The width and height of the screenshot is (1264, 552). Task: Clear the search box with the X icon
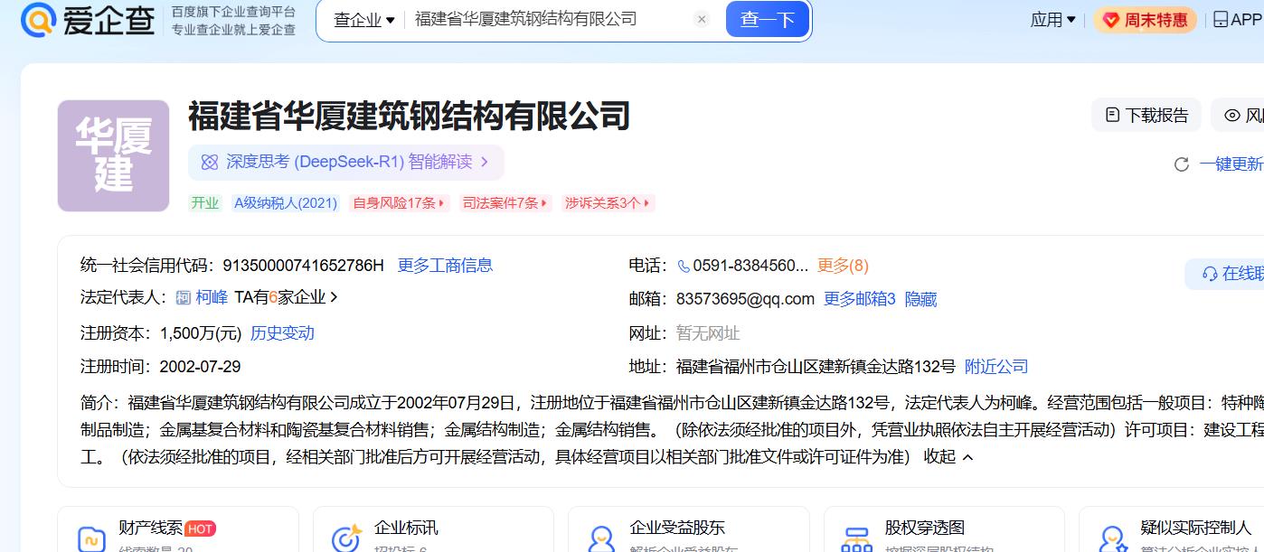tap(702, 20)
